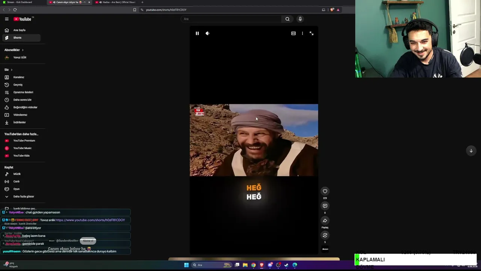Toggle captions on the Short
Viewport: 481px width, 271px height.
click(x=293, y=33)
